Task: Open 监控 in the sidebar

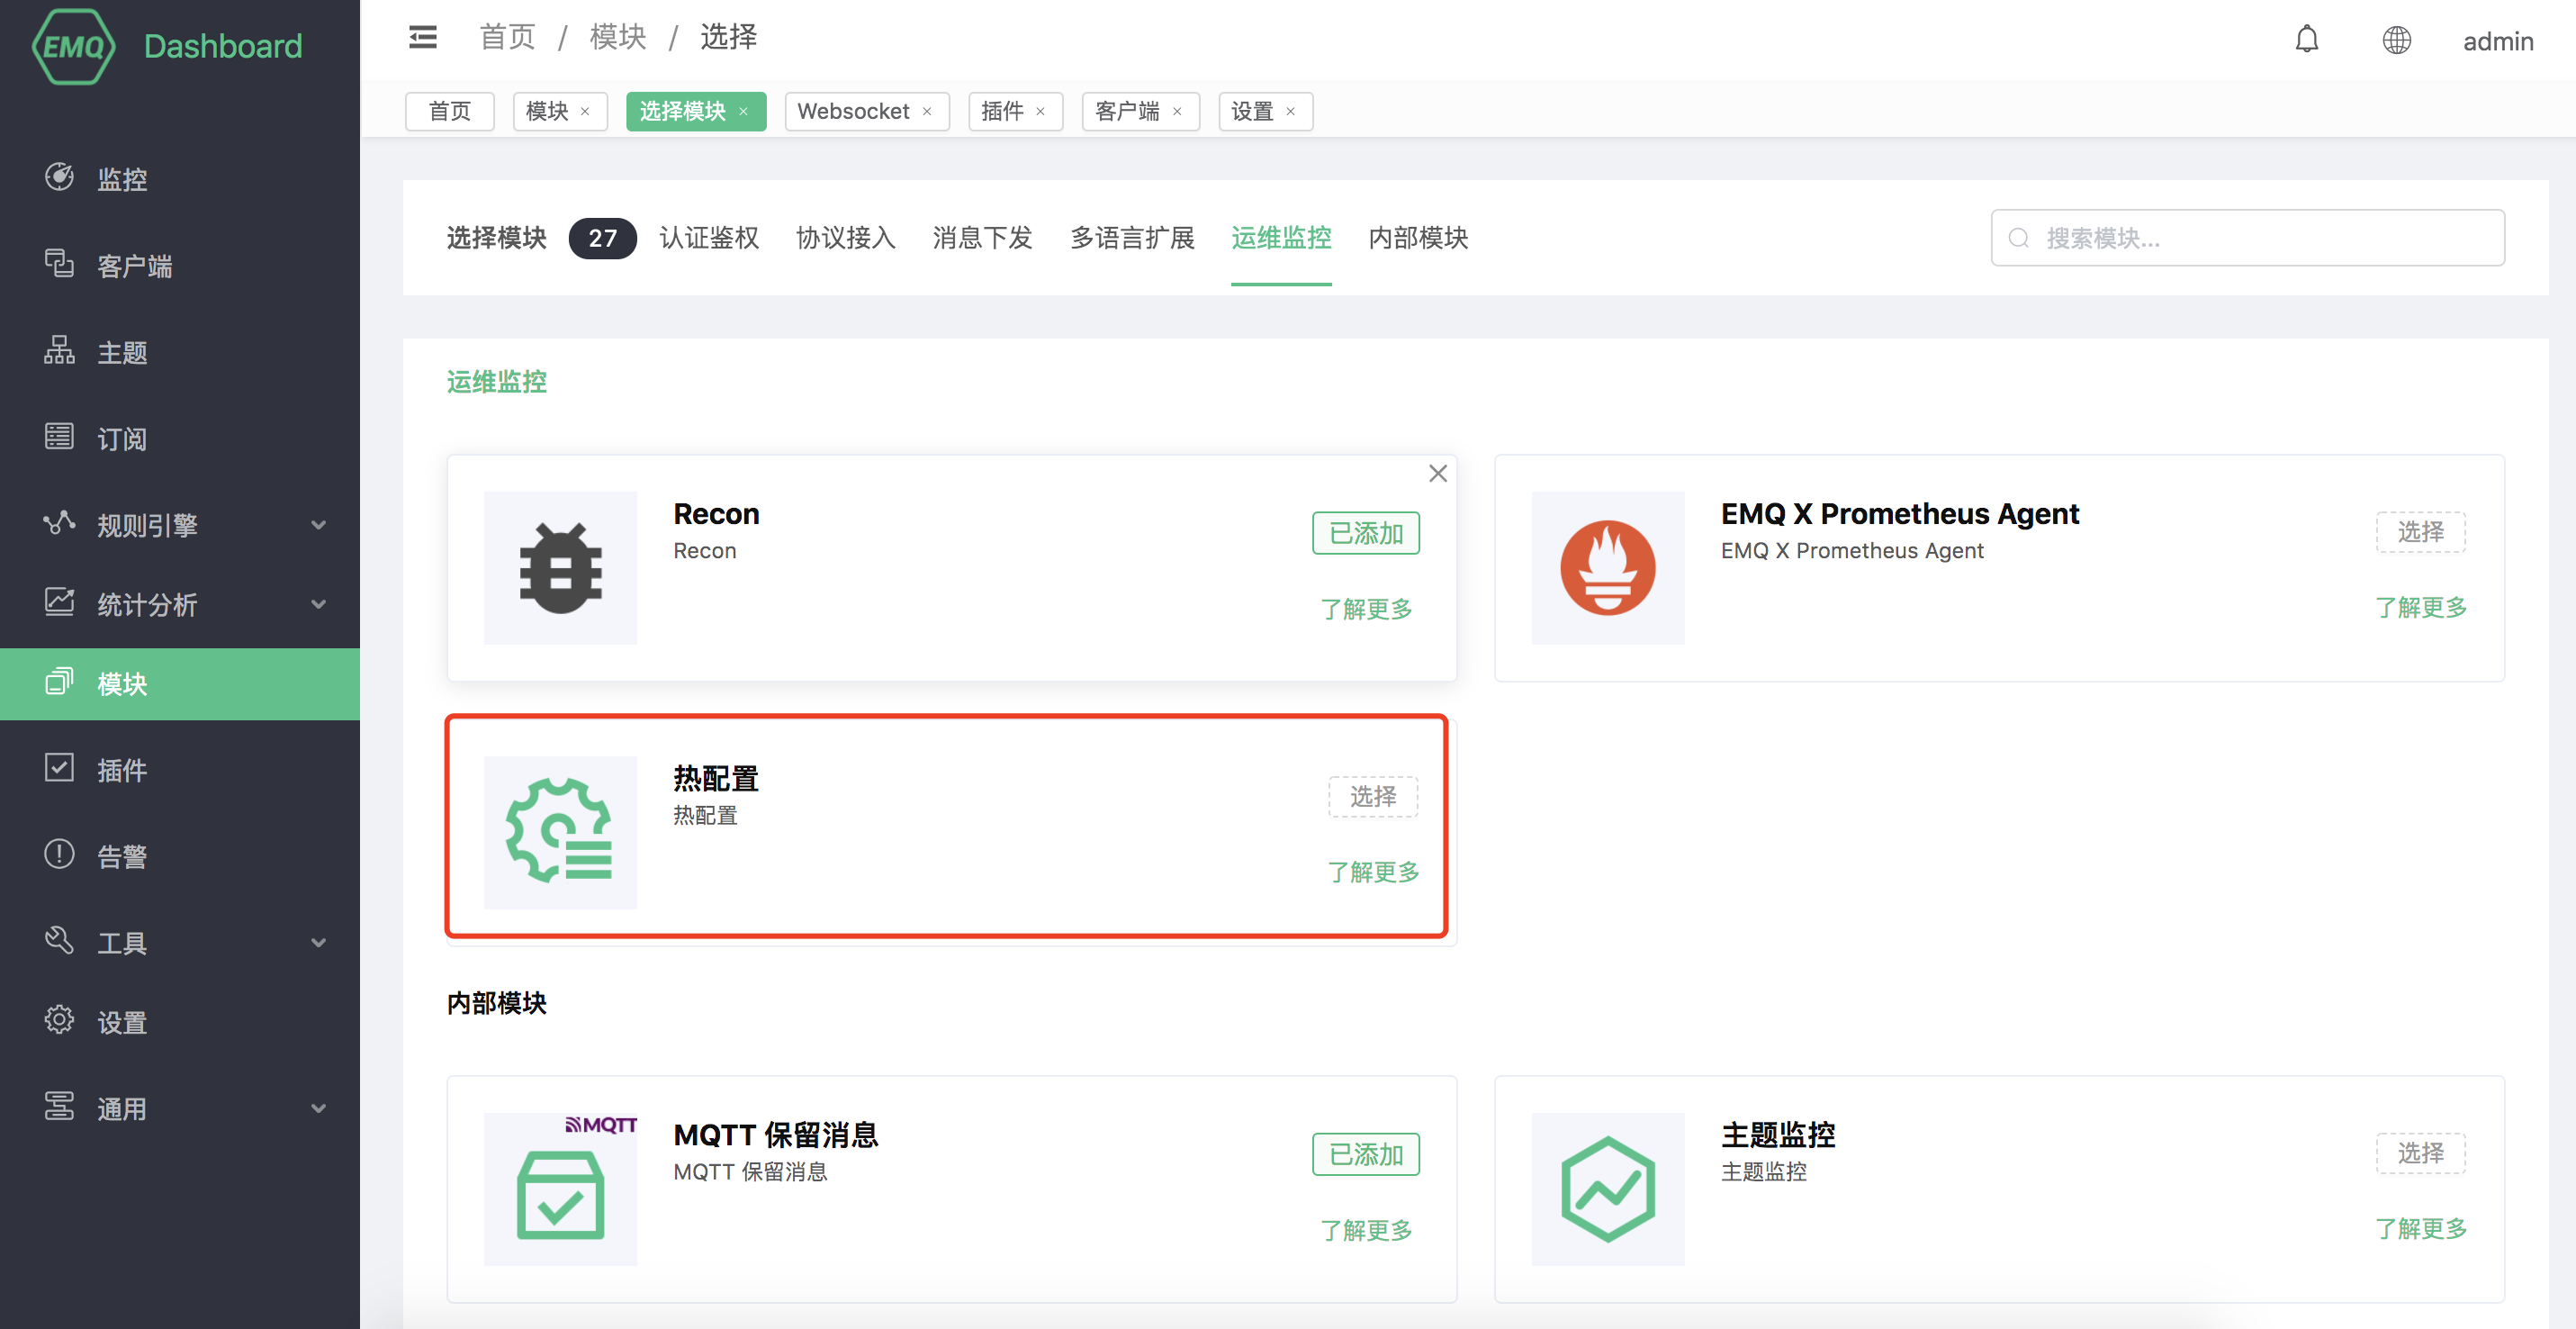Action: coord(122,179)
